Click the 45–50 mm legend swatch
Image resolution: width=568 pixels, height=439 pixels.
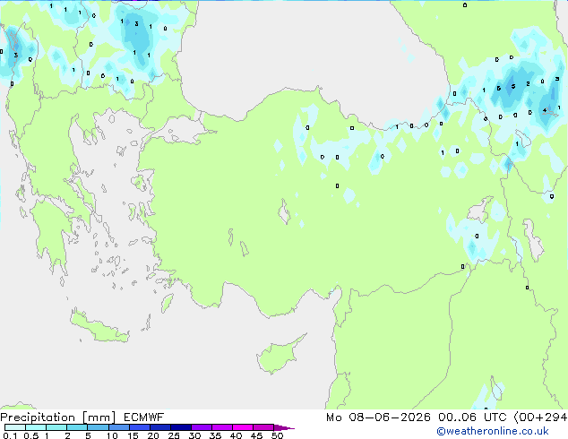coord(263,427)
